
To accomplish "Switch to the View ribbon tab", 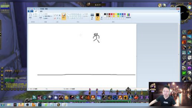I will click(x=41, y=11).
